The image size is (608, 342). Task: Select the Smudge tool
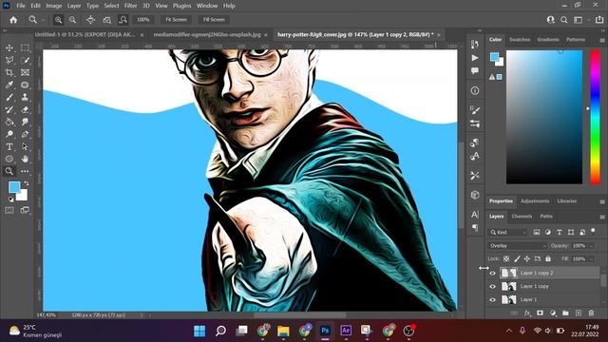(26, 123)
